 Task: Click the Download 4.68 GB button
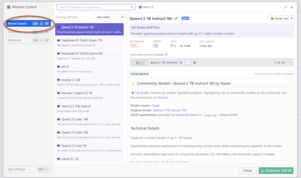pos(276,170)
